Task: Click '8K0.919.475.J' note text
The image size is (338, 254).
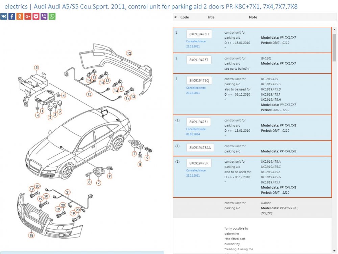Action: point(270,182)
